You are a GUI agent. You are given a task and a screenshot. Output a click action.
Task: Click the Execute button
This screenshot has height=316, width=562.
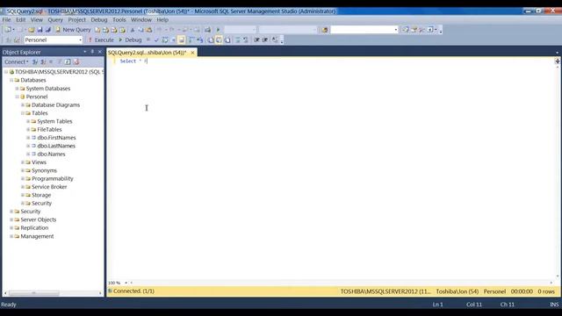coord(101,39)
